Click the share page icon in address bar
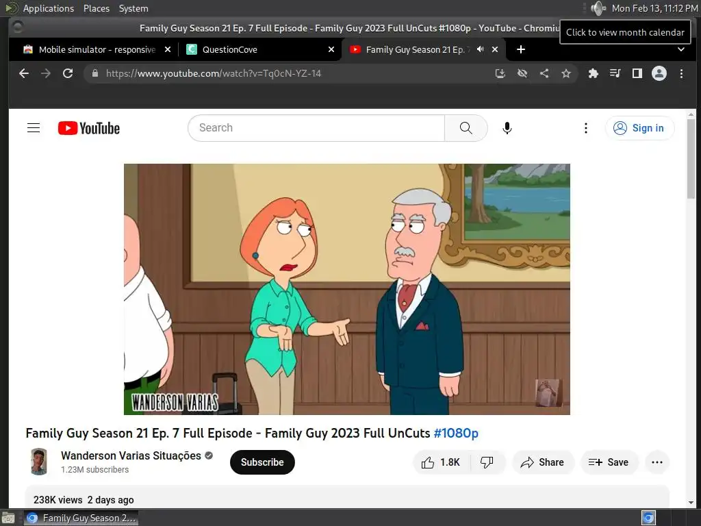Image resolution: width=701 pixels, height=526 pixels. coord(544,73)
